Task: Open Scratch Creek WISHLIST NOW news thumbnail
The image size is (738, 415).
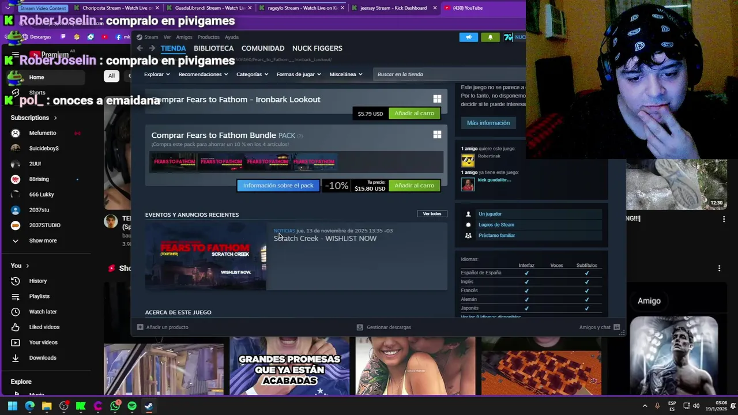Action: [x=206, y=258]
